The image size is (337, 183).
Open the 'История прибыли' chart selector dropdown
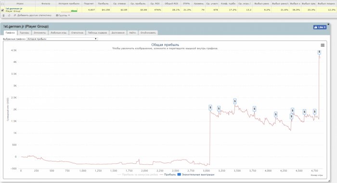(x=62, y=39)
